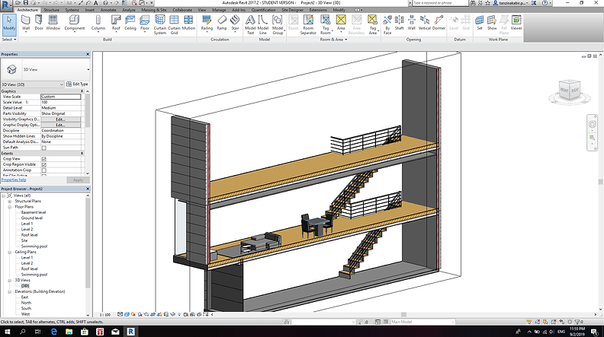Screen dimensions: 604x337
Task: Switch to the Manage ribbon tab
Action: pos(219,10)
